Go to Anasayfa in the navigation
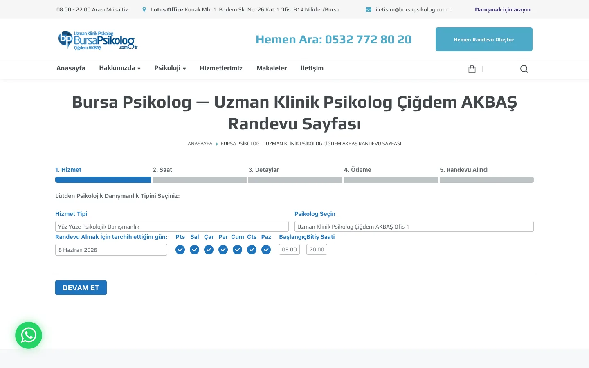This screenshot has height=368, width=589. coord(71,68)
